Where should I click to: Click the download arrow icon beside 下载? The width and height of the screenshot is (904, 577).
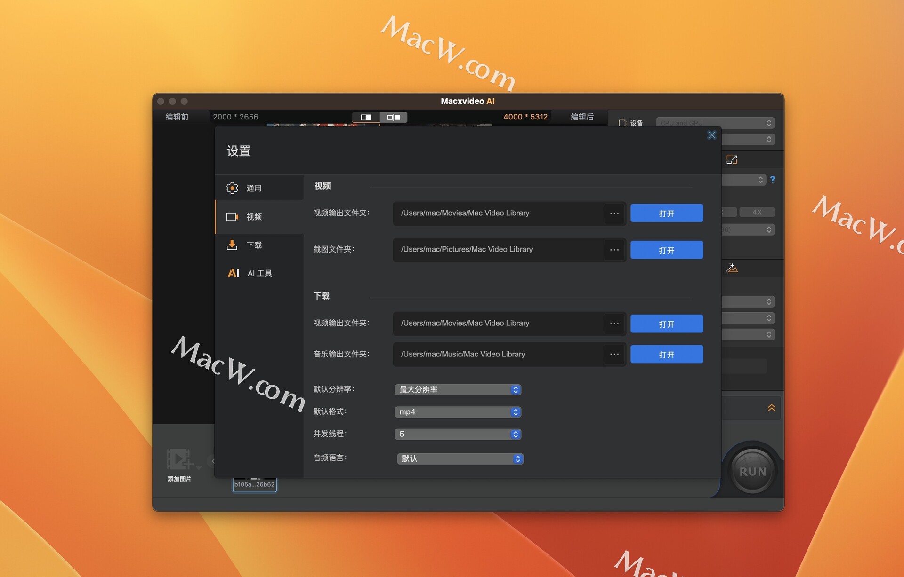tap(232, 245)
